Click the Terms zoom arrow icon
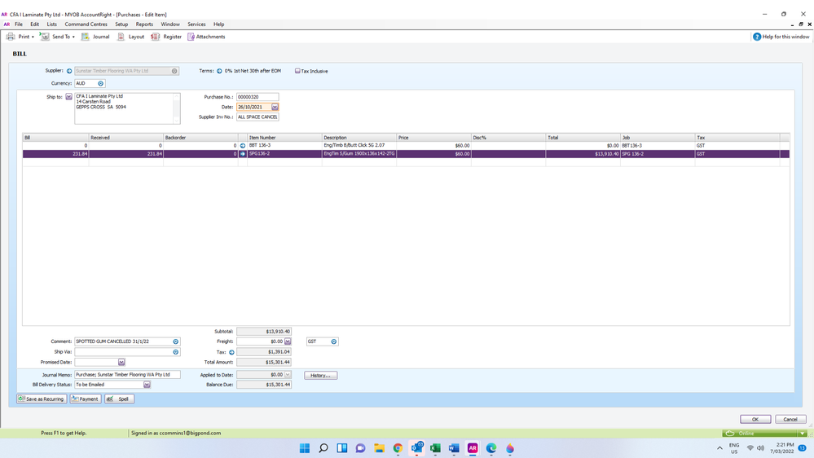This screenshot has height=458, width=814. coord(219,71)
